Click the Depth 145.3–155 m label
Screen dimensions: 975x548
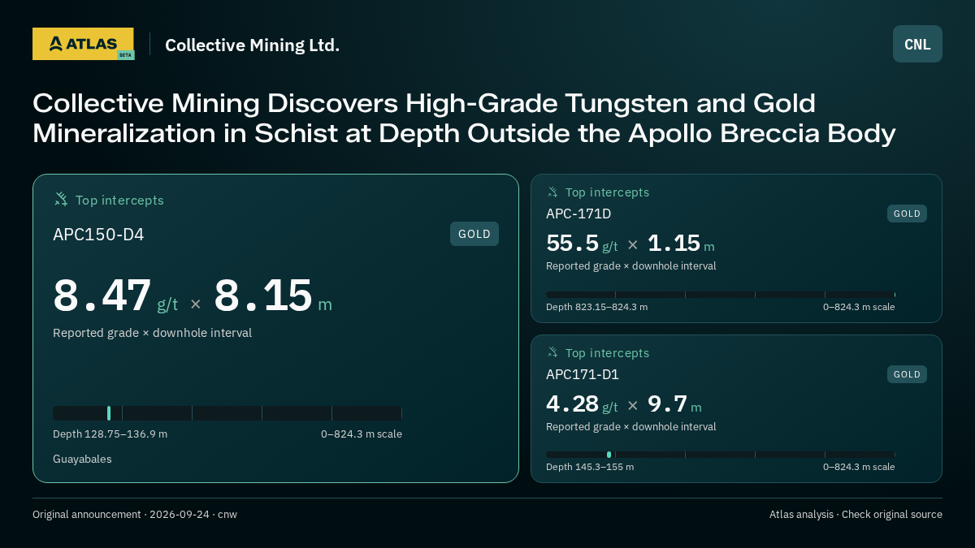click(x=590, y=467)
